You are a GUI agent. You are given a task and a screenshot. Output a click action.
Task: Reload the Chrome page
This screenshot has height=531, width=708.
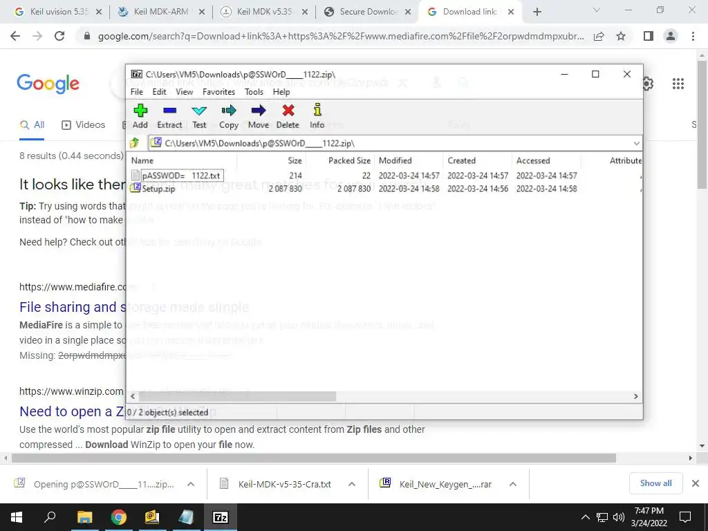coord(59,36)
